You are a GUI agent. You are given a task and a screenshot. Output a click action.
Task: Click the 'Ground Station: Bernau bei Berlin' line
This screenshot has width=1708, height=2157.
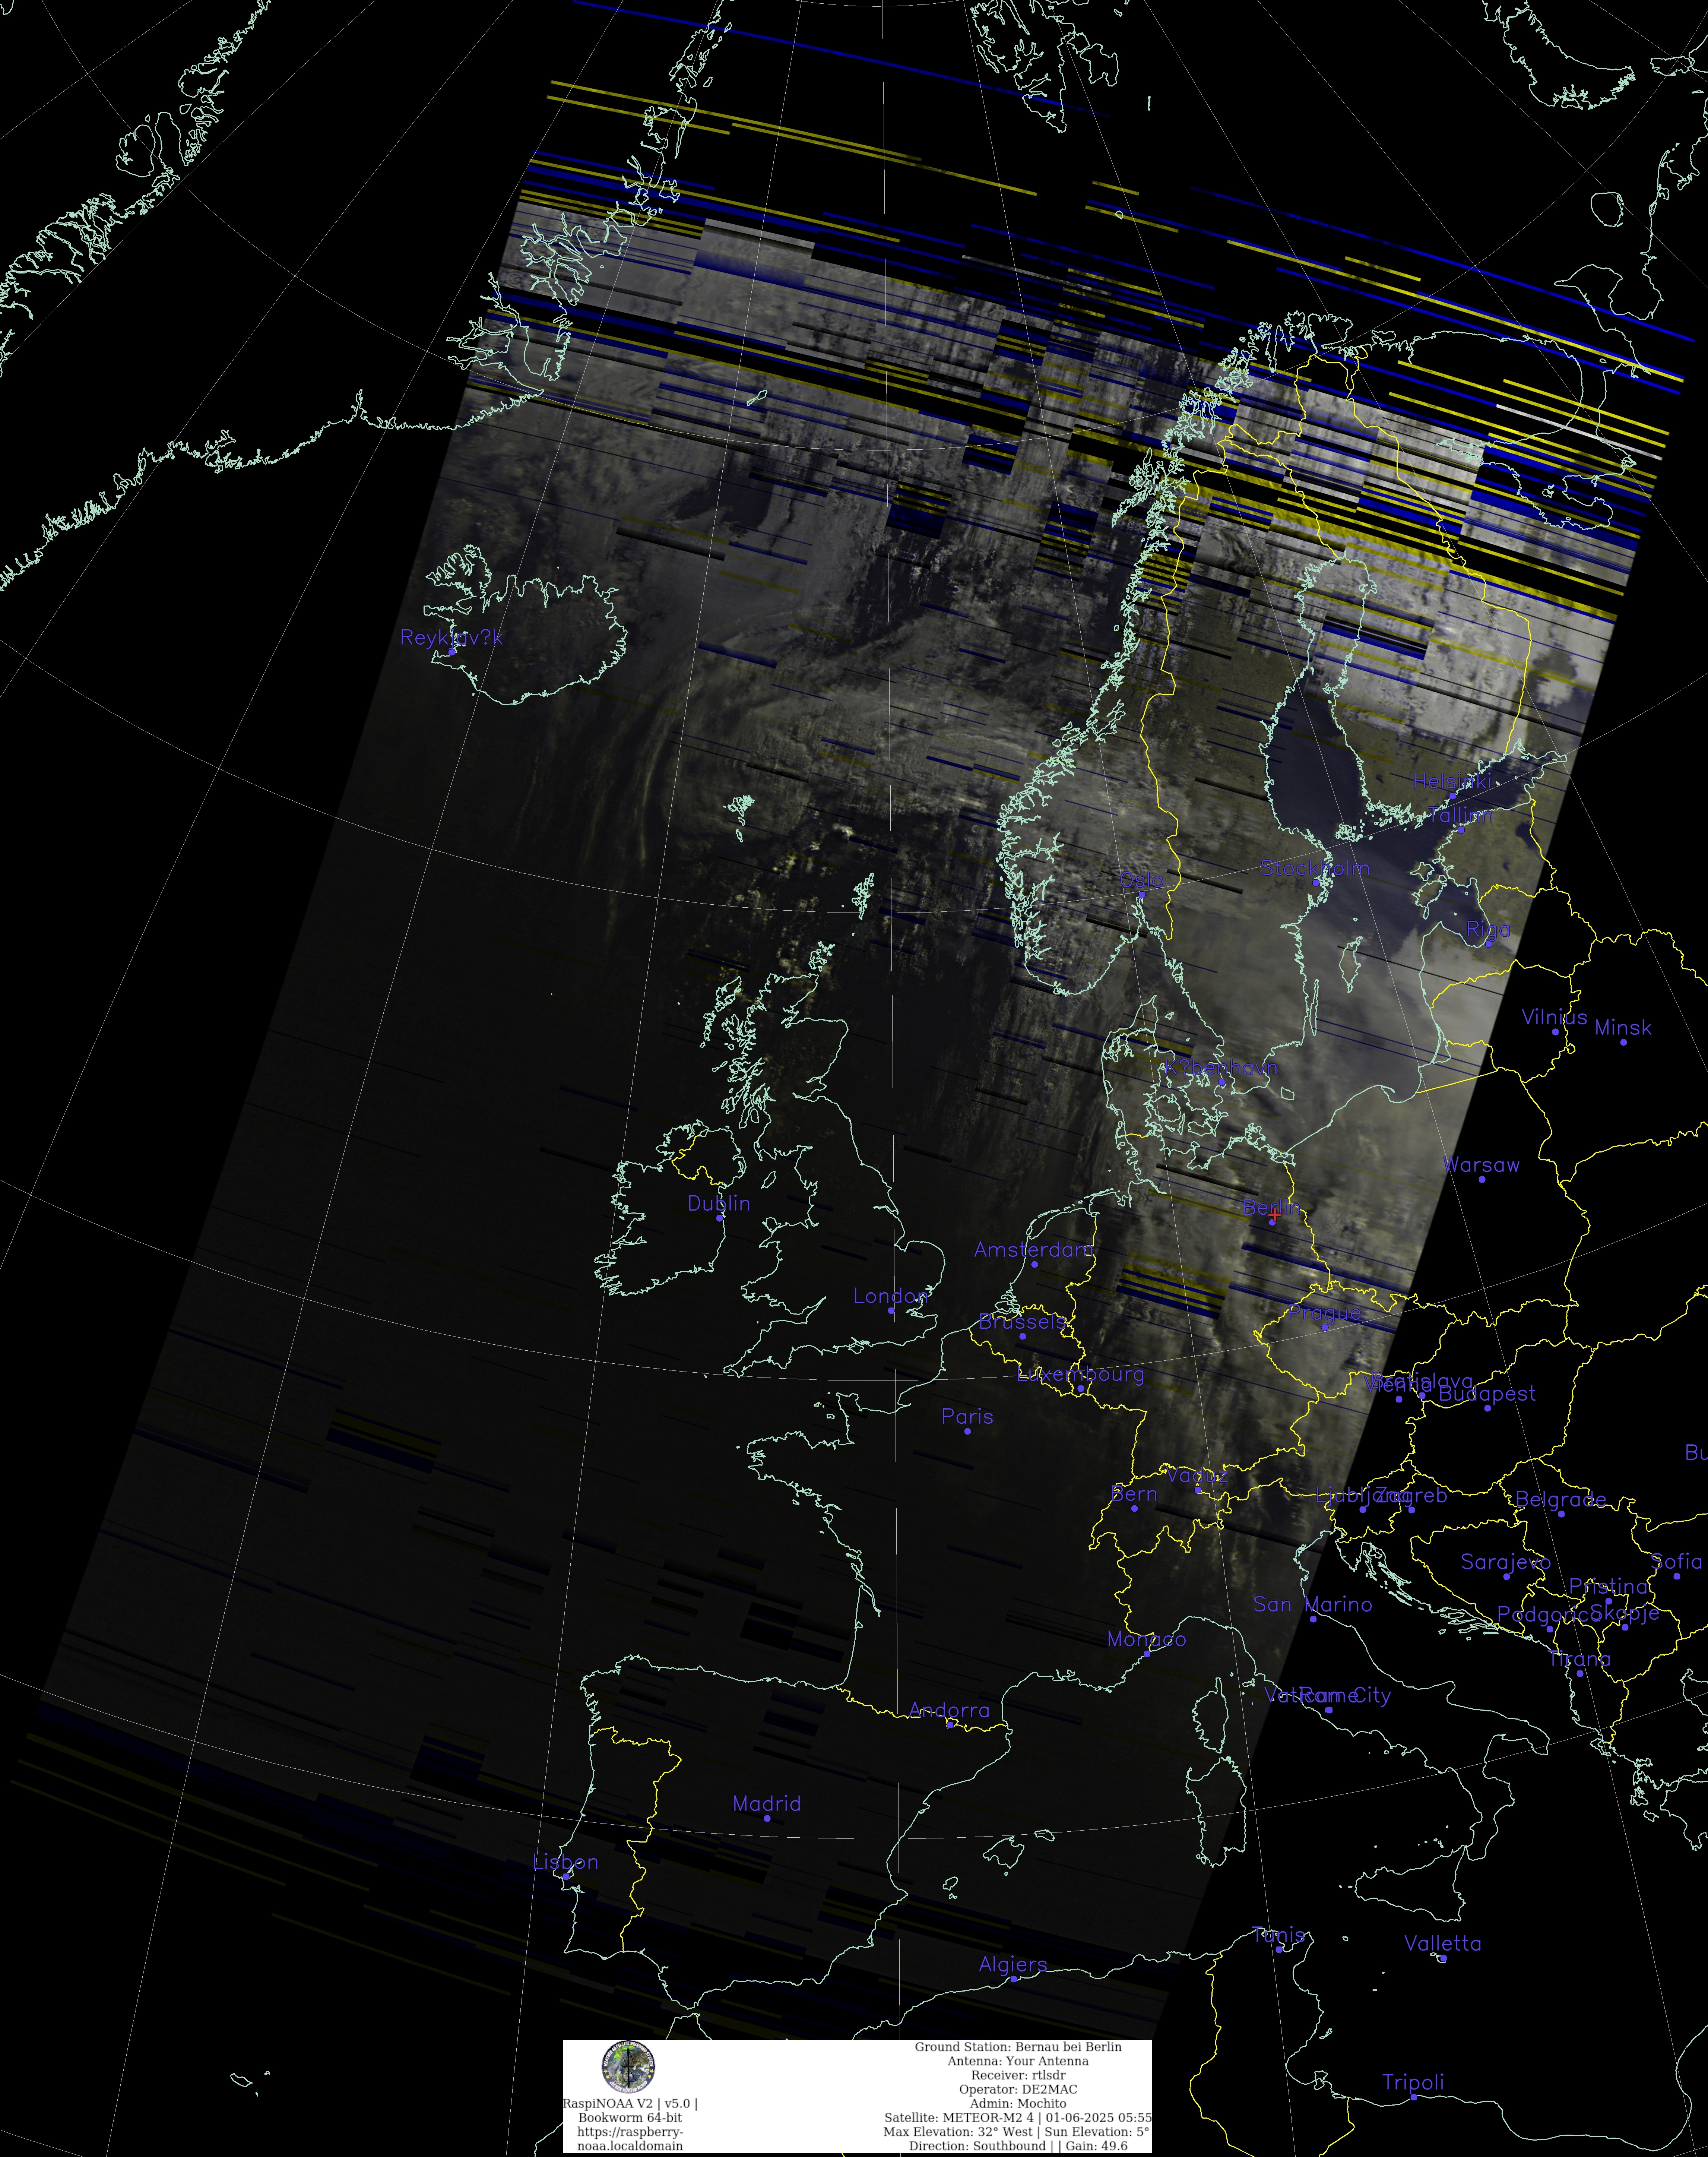[x=1018, y=2048]
